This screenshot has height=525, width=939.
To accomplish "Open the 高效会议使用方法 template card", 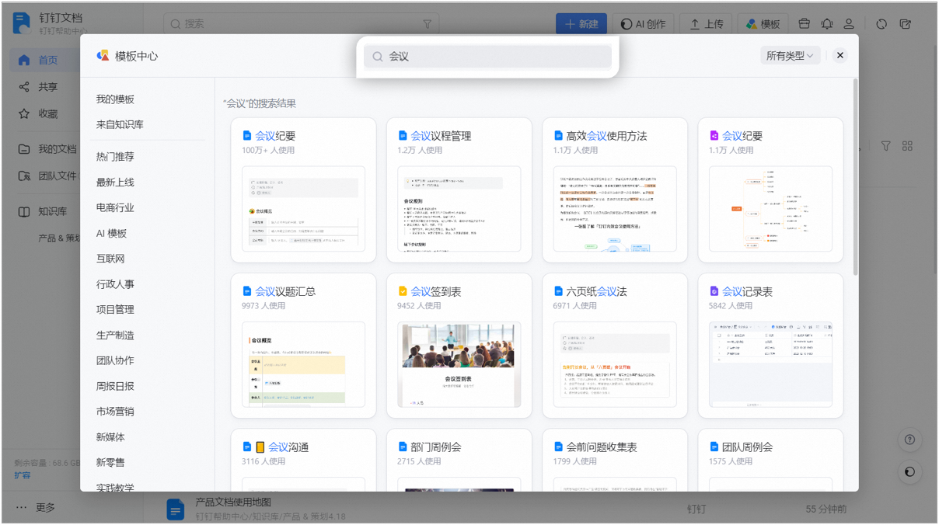I will click(615, 190).
